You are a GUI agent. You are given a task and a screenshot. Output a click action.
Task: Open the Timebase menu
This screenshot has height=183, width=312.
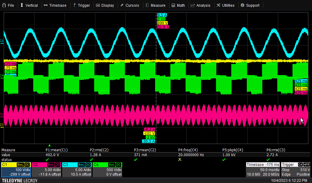(x=55, y=5)
